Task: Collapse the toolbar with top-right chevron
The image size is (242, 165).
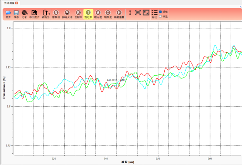Action: coord(240,7)
